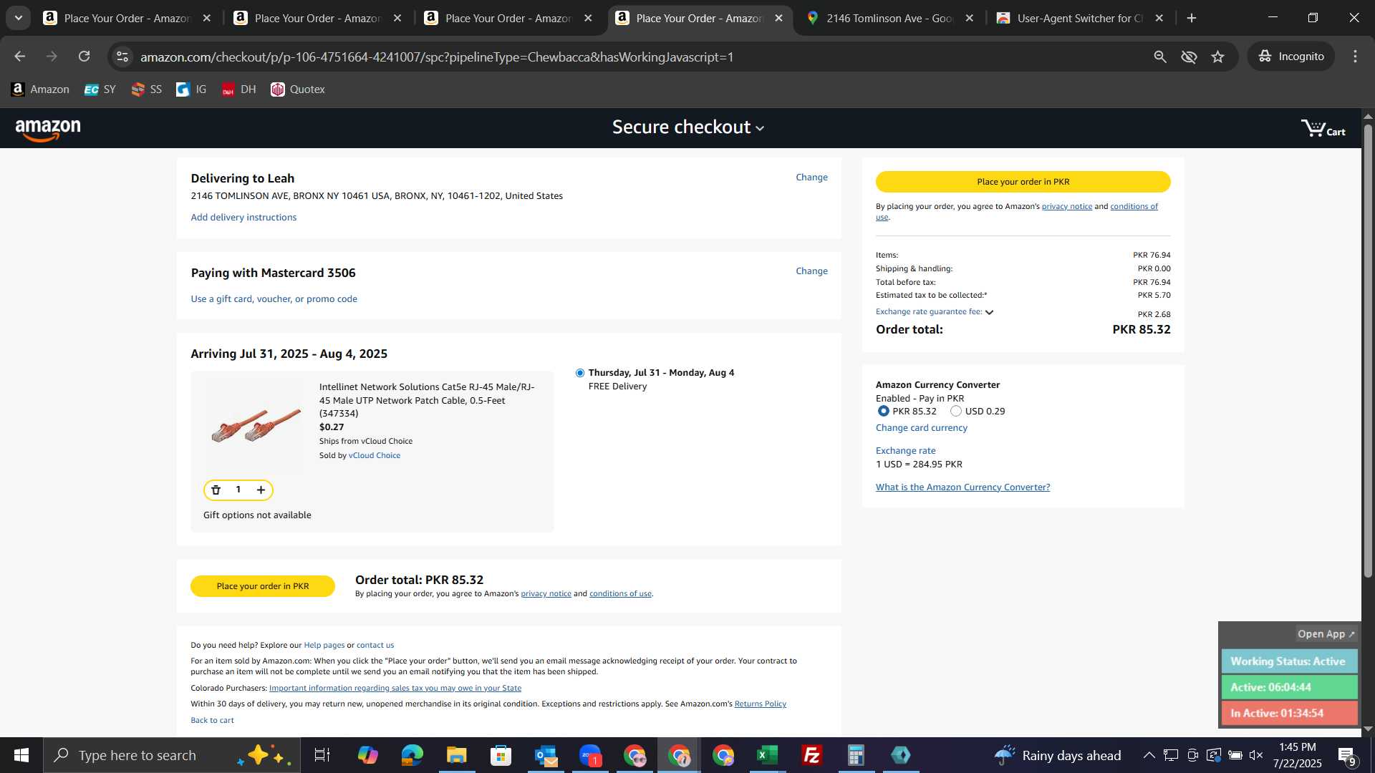This screenshot has width=1375, height=773.
Task: Open the Returns Policy link
Action: pyautogui.click(x=760, y=704)
